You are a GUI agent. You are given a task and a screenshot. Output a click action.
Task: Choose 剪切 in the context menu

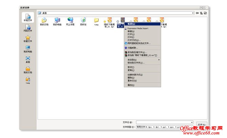[142, 67]
